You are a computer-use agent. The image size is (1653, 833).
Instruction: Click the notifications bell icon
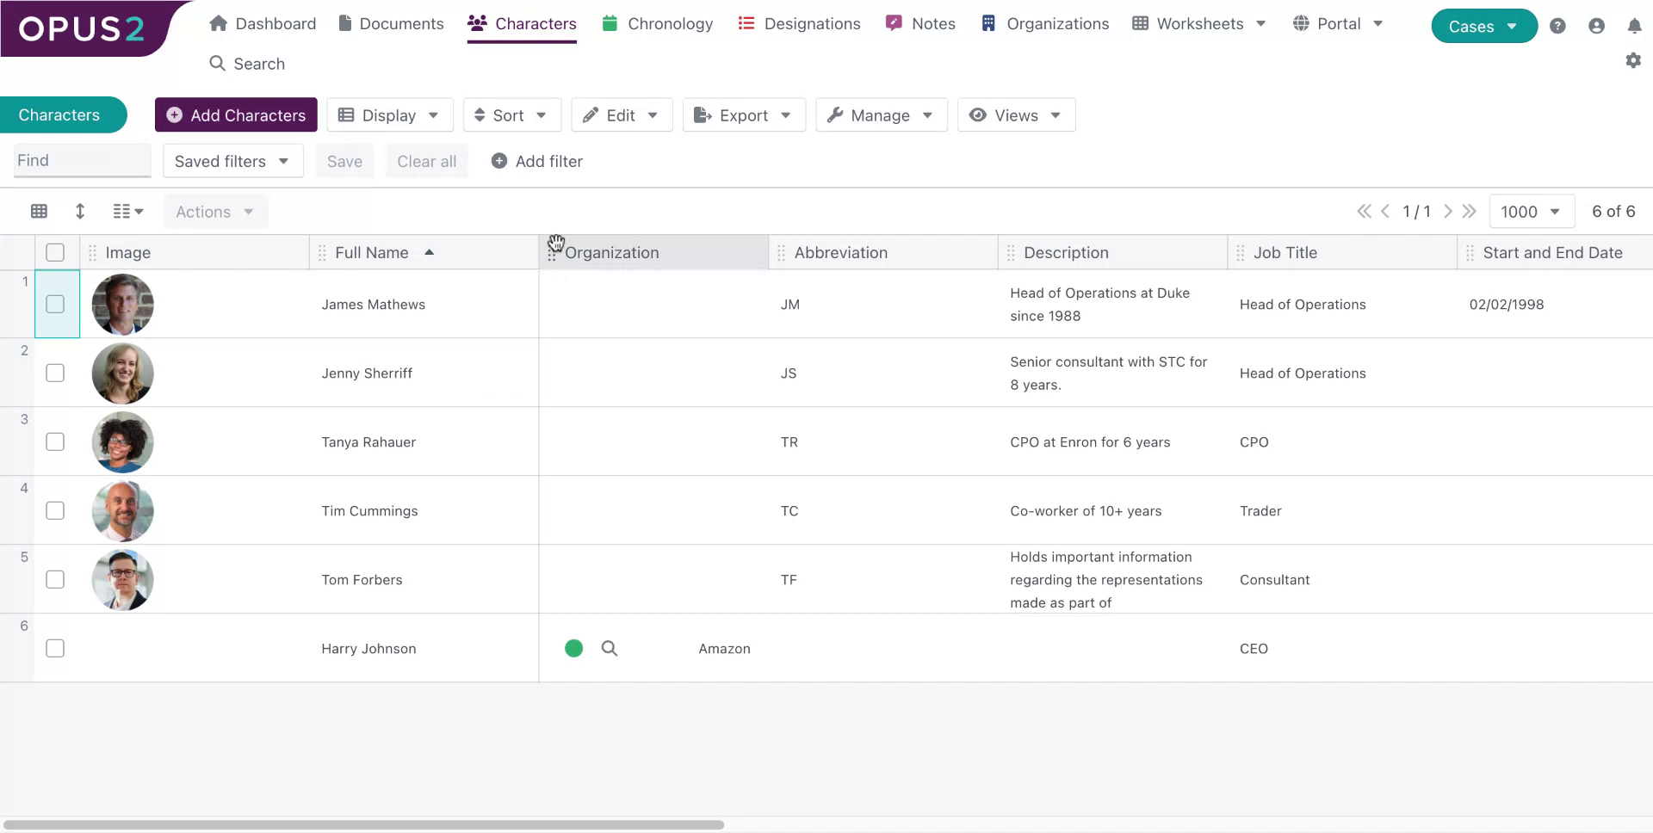tap(1634, 26)
